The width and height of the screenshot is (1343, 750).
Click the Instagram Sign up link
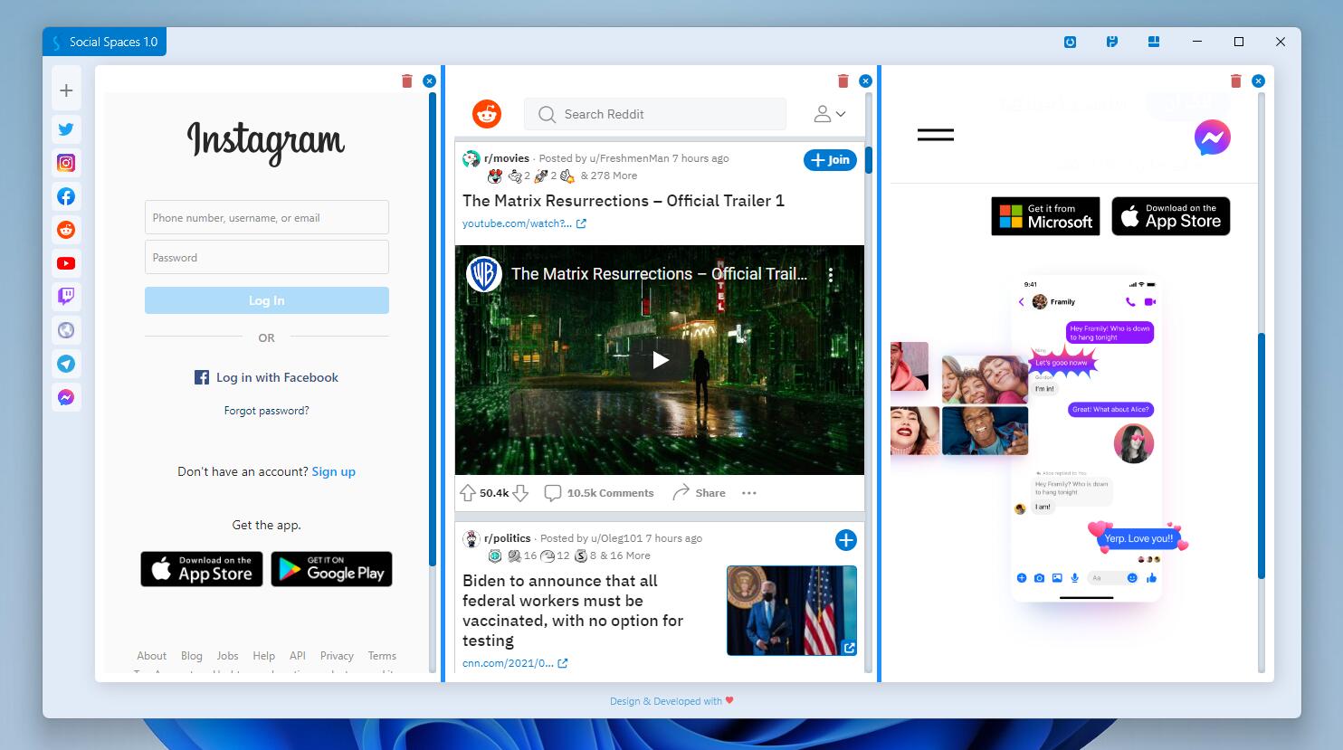[x=333, y=471]
